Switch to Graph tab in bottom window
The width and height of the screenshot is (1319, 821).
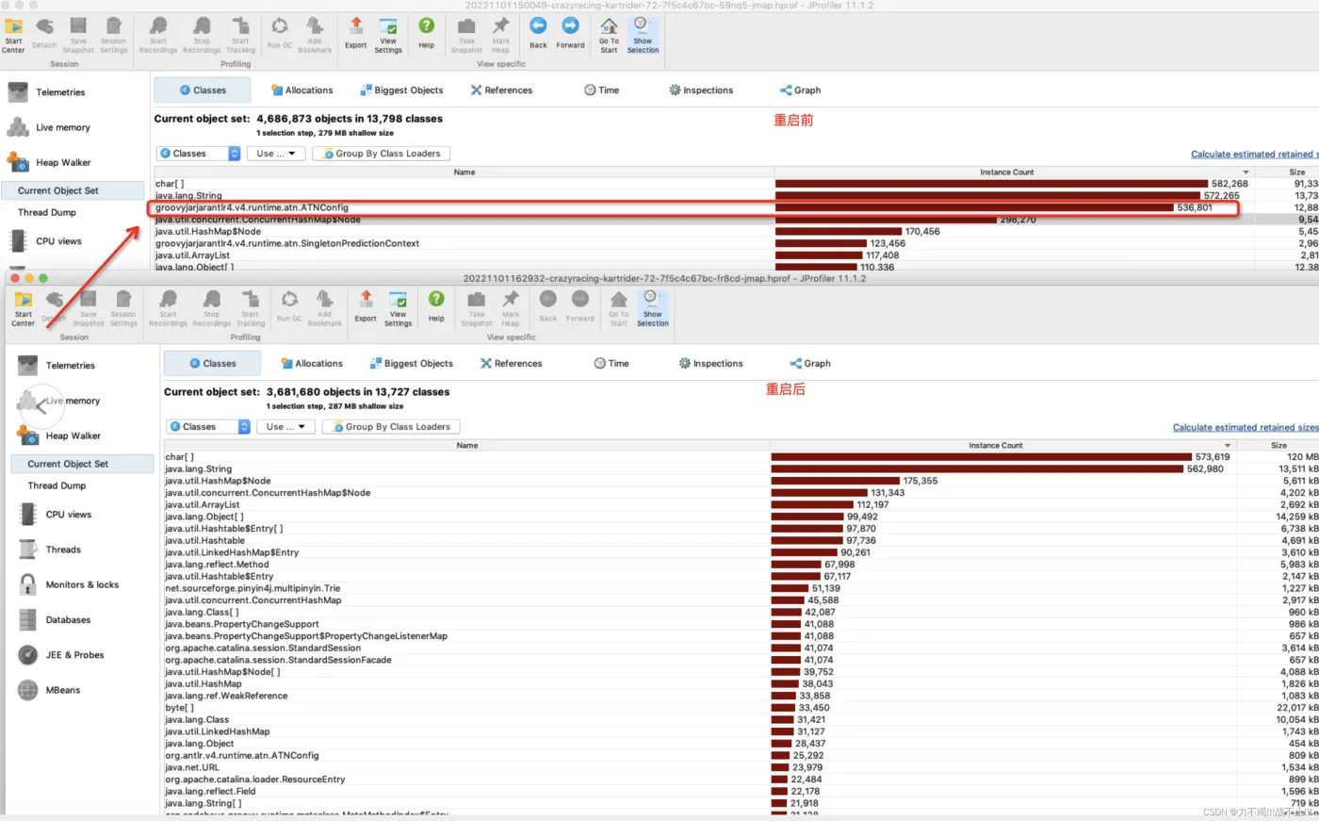(x=810, y=364)
